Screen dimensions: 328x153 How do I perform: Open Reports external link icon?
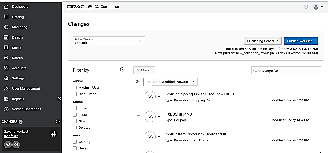[59, 98]
